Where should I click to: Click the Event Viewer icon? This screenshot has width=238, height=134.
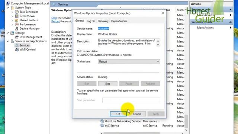[17, 16]
